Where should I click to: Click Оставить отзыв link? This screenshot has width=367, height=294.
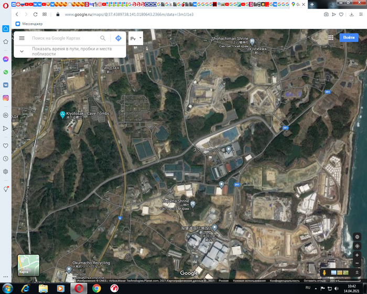[315, 280]
